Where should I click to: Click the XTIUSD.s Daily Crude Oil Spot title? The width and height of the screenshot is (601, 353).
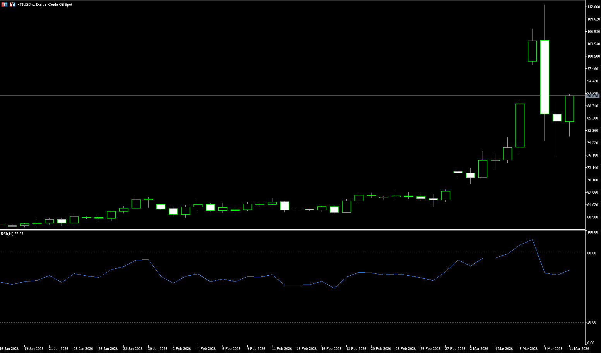pyautogui.click(x=45, y=5)
